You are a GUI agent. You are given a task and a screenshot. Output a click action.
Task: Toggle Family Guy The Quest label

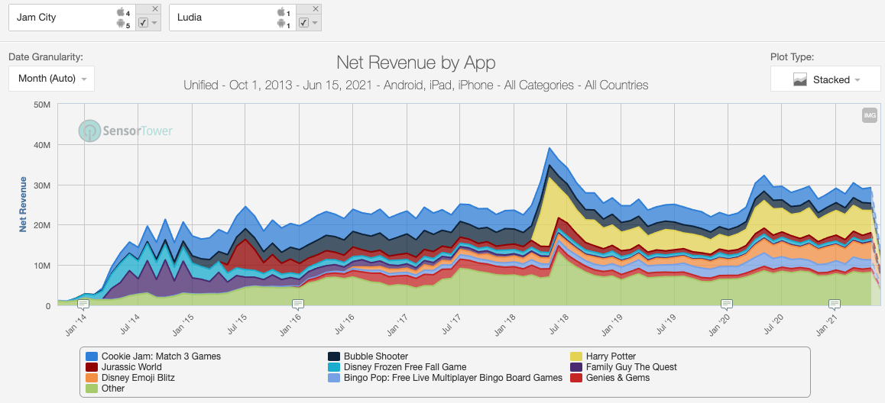tap(631, 367)
